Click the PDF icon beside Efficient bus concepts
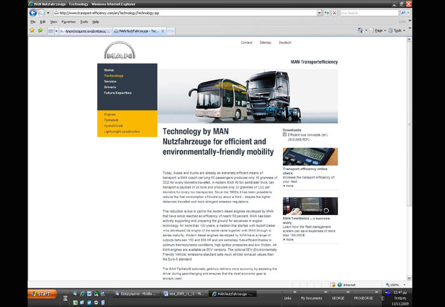Image resolution: width=445 pixels, height=307 pixels. (x=285, y=135)
